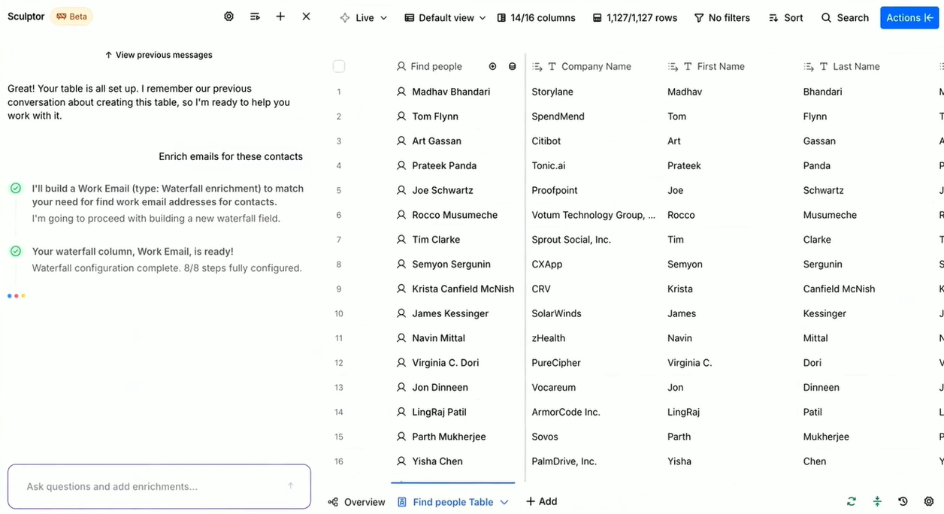Search the table
This screenshot has width=944, height=514.
click(845, 17)
